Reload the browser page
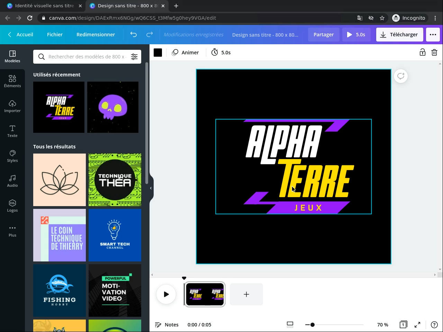 pyautogui.click(x=30, y=18)
